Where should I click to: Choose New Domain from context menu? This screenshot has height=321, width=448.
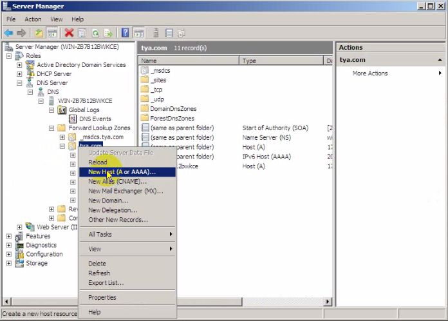click(127, 200)
